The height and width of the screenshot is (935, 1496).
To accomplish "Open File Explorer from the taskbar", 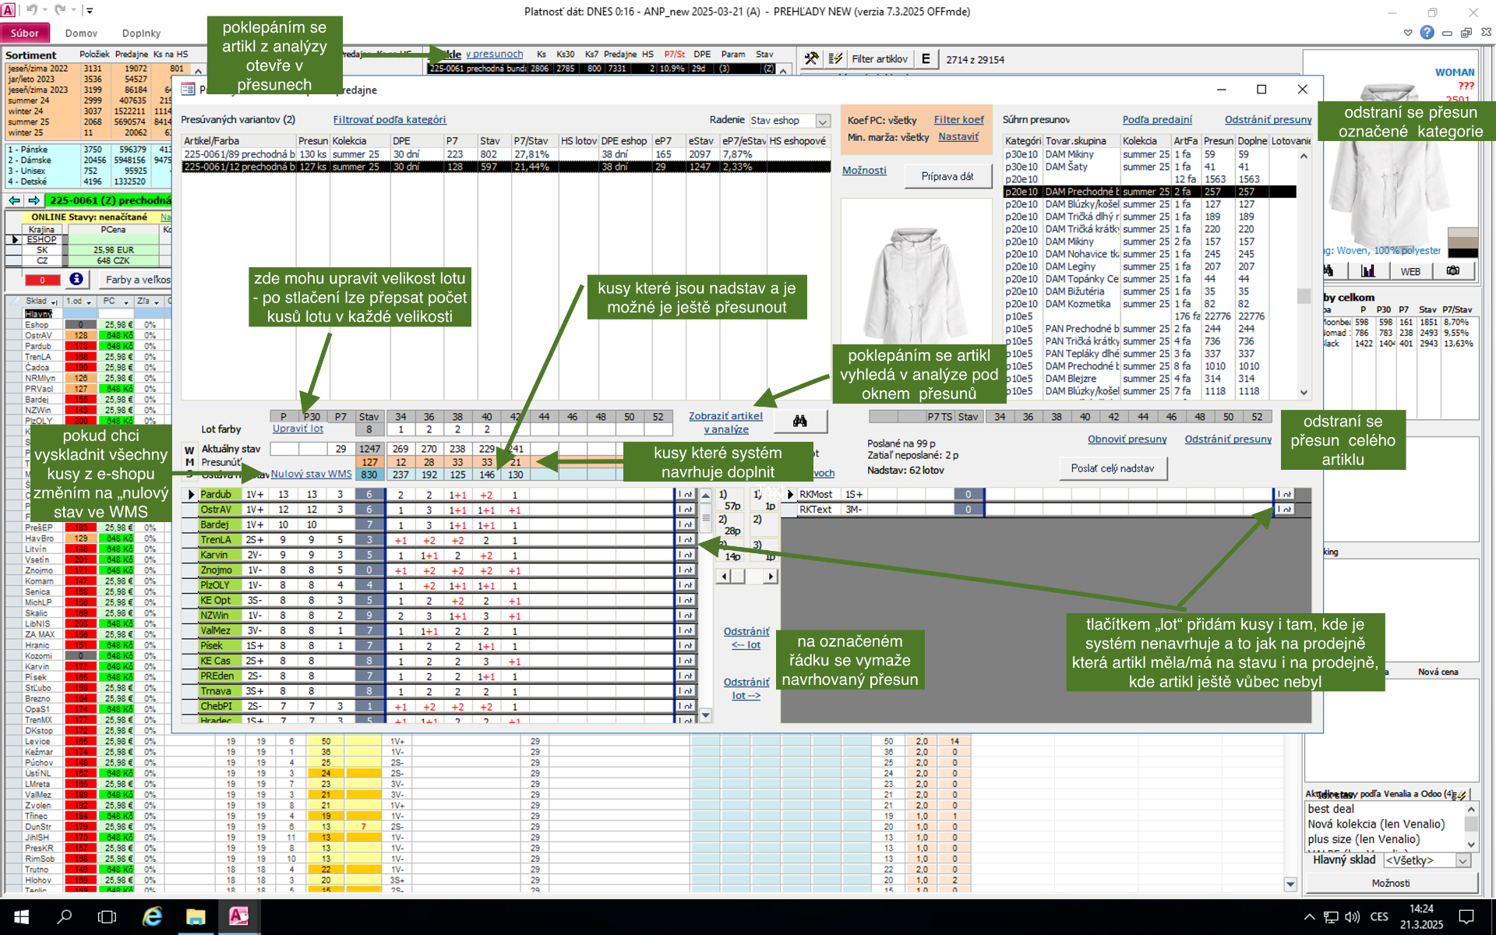I will click(x=195, y=916).
